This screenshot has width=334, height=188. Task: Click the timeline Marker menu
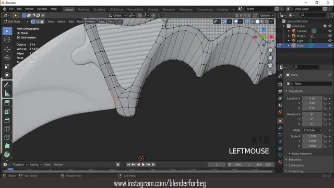(x=58, y=164)
